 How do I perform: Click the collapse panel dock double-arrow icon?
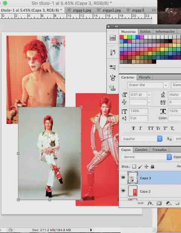[116, 26]
